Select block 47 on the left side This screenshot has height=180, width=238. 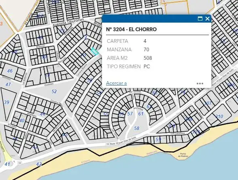[8, 84]
